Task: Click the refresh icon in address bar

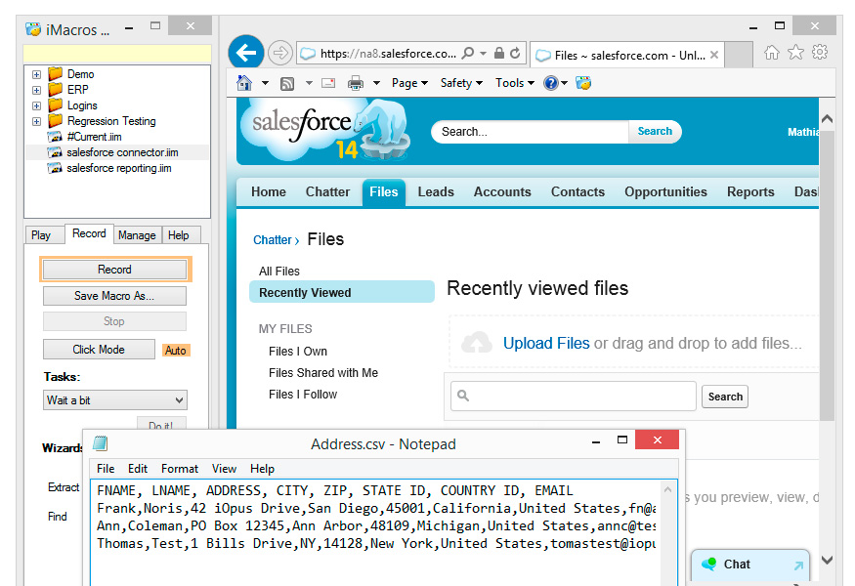Action: 515,53
